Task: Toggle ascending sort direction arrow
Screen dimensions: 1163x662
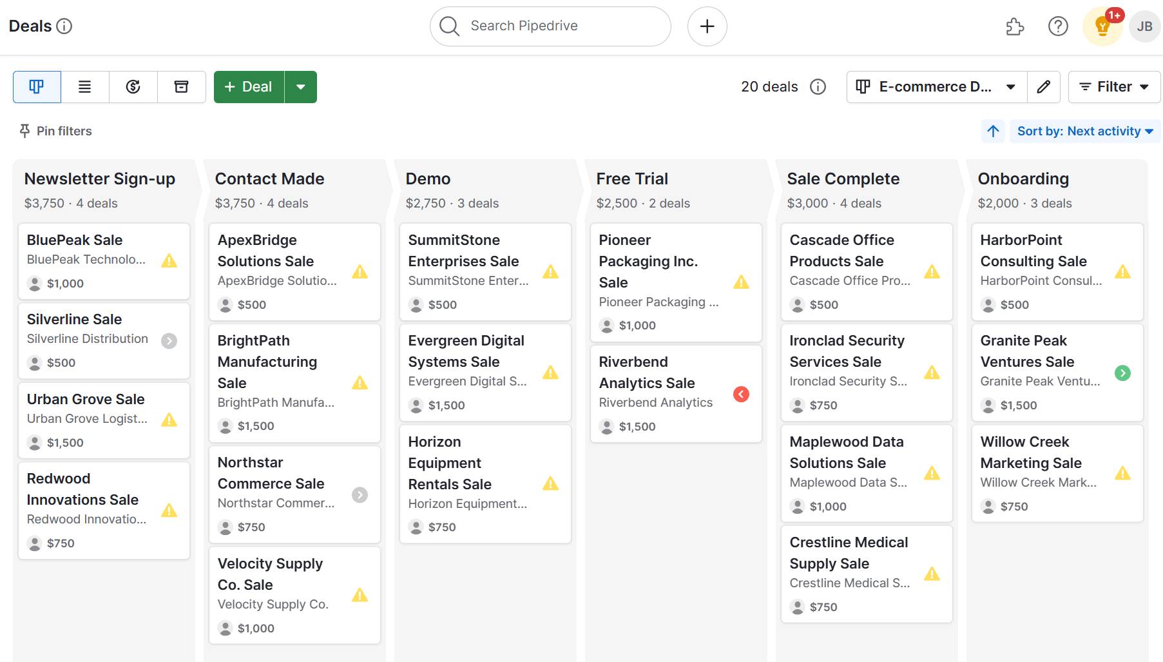Action: click(x=993, y=131)
